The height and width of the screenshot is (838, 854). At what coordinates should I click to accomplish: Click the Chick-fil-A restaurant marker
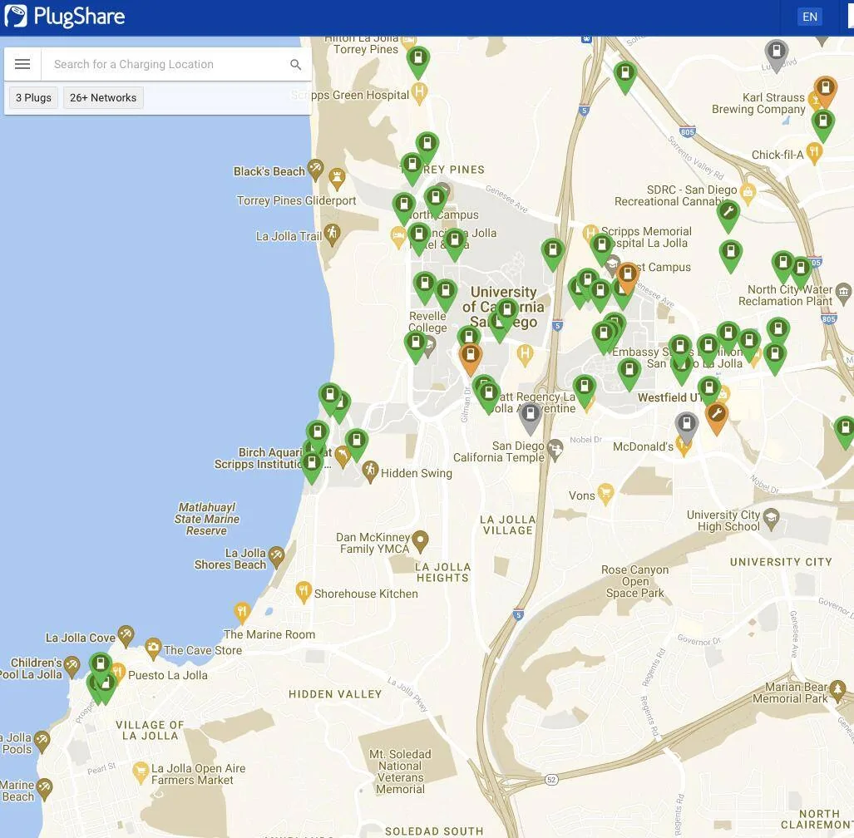click(x=814, y=153)
